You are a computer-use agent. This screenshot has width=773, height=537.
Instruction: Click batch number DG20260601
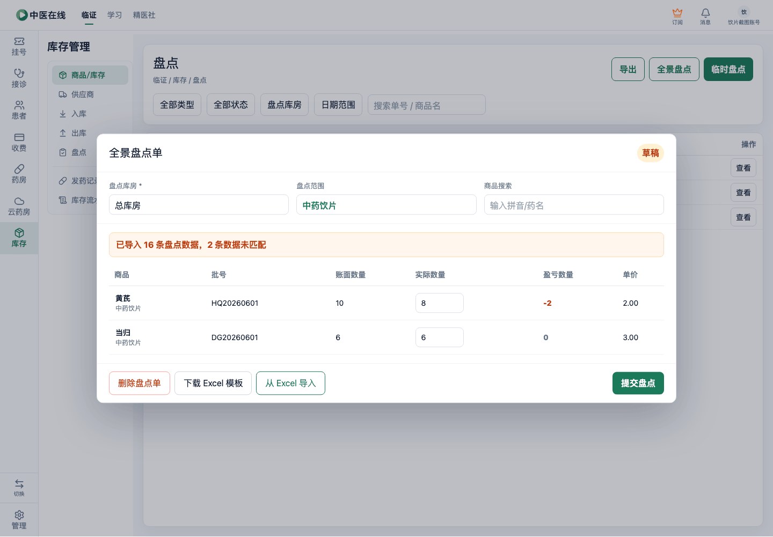click(235, 337)
